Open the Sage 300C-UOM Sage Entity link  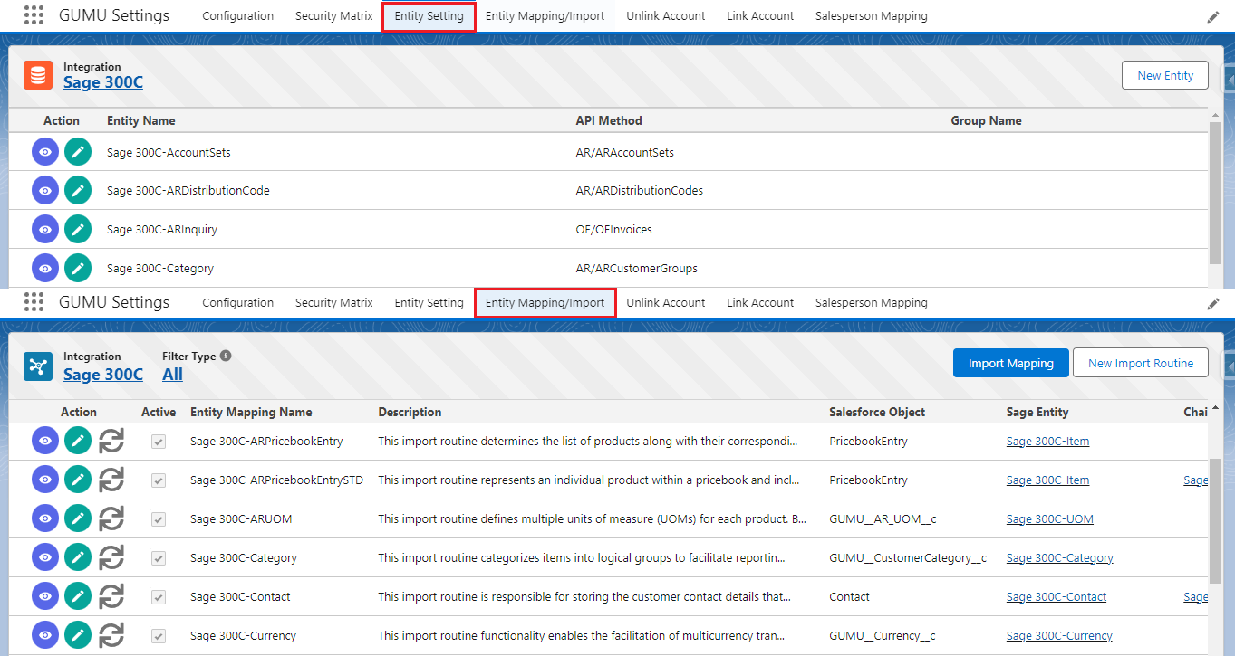coord(1049,519)
